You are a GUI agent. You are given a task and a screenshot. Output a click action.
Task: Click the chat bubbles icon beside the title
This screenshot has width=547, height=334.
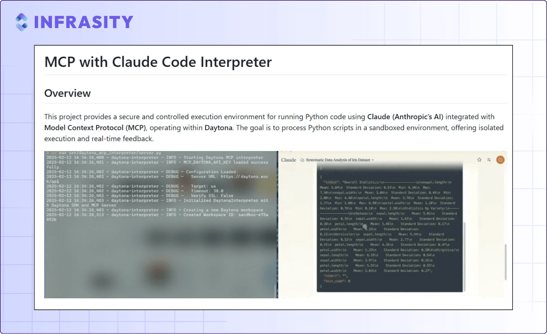click(302, 160)
